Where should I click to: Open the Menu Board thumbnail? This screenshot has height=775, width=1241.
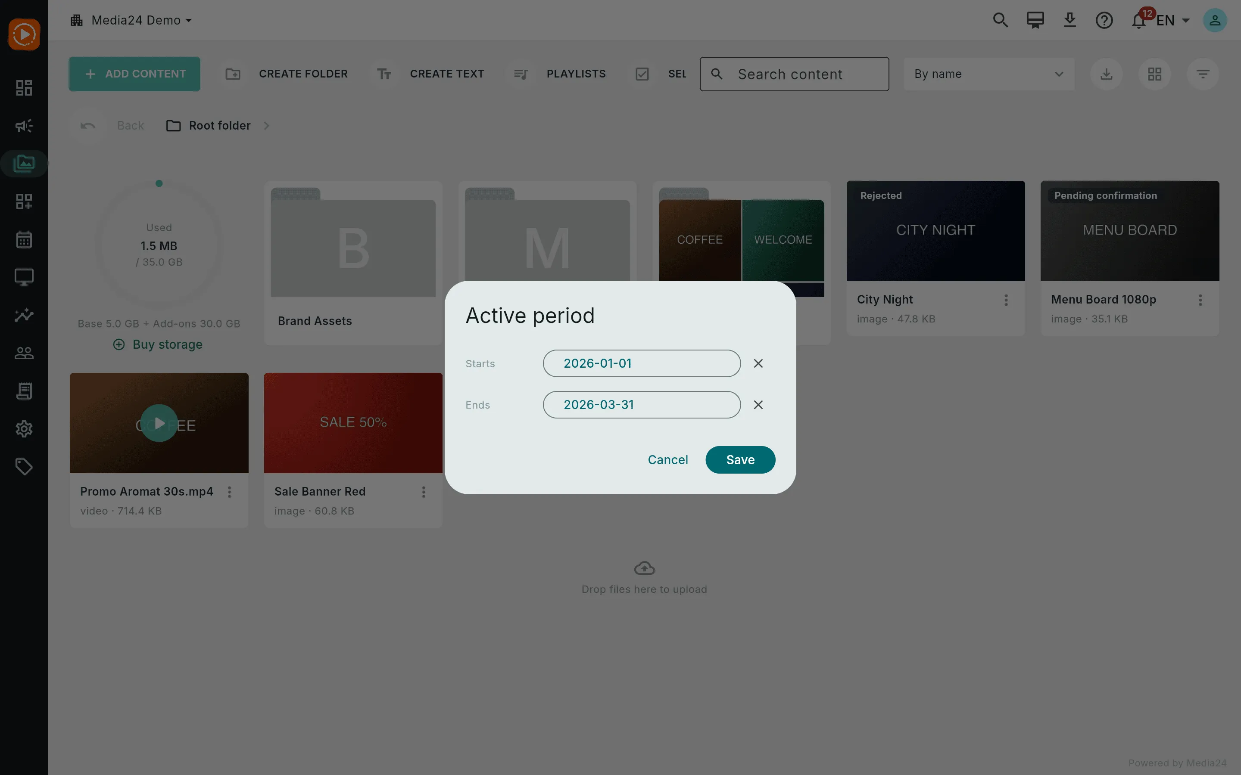coord(1130,231)
